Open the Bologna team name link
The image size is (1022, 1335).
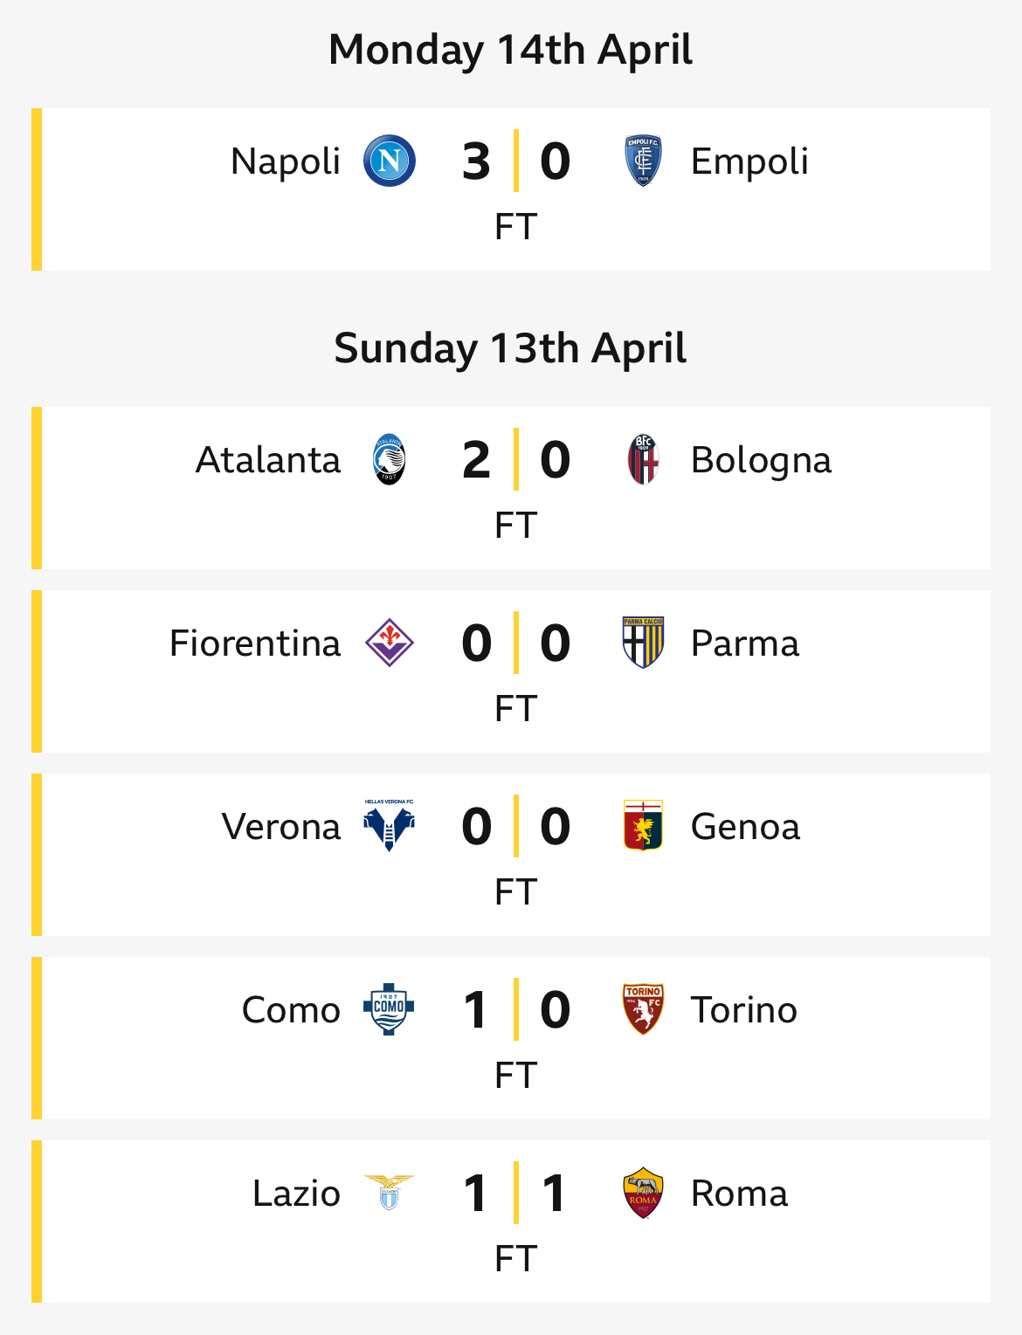pos(761,460)
